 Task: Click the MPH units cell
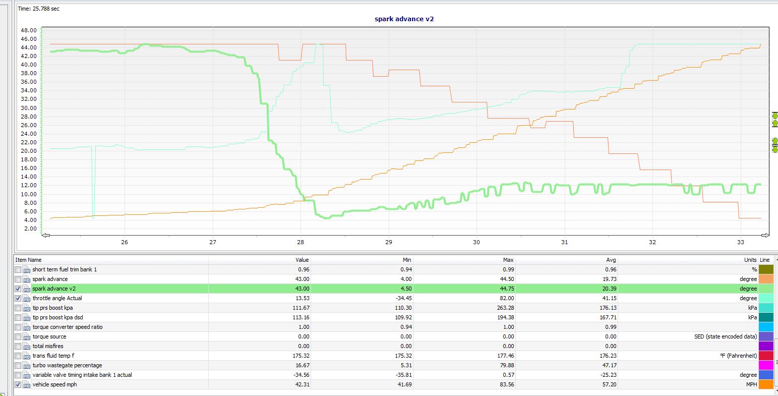(x=751, y=384)
